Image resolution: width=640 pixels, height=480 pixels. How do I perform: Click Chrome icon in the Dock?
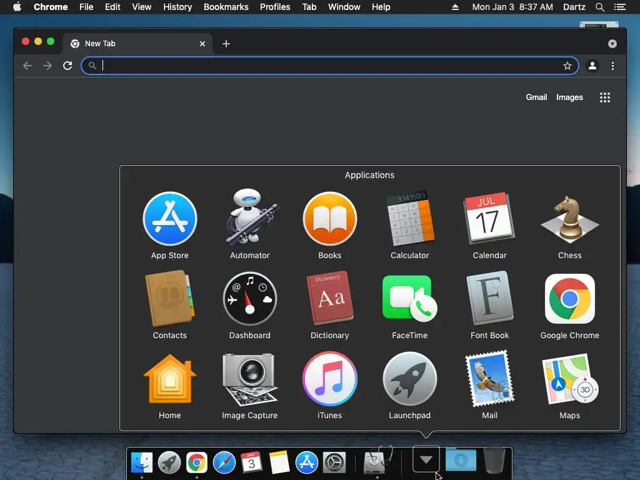point(197,463)
